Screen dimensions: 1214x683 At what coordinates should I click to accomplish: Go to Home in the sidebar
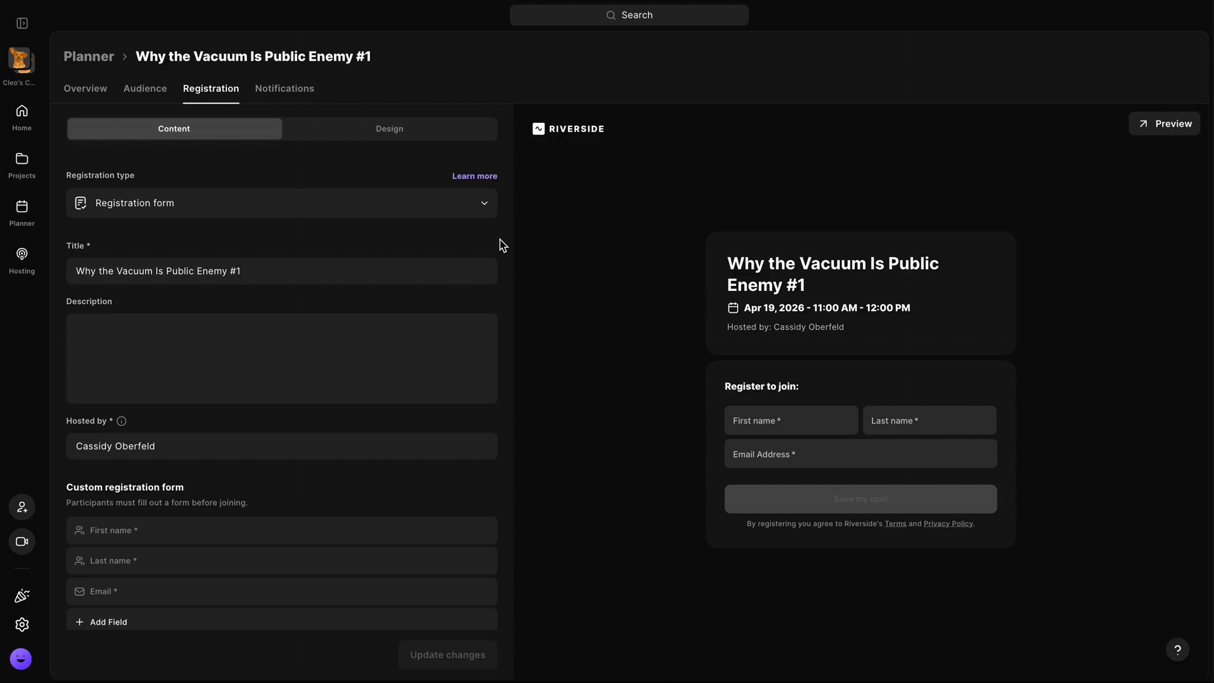21,118
